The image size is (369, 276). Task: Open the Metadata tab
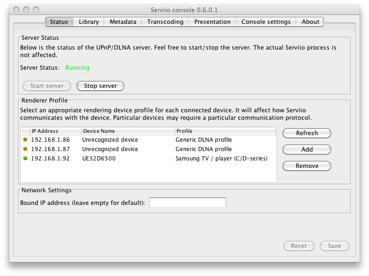point(123,22)
